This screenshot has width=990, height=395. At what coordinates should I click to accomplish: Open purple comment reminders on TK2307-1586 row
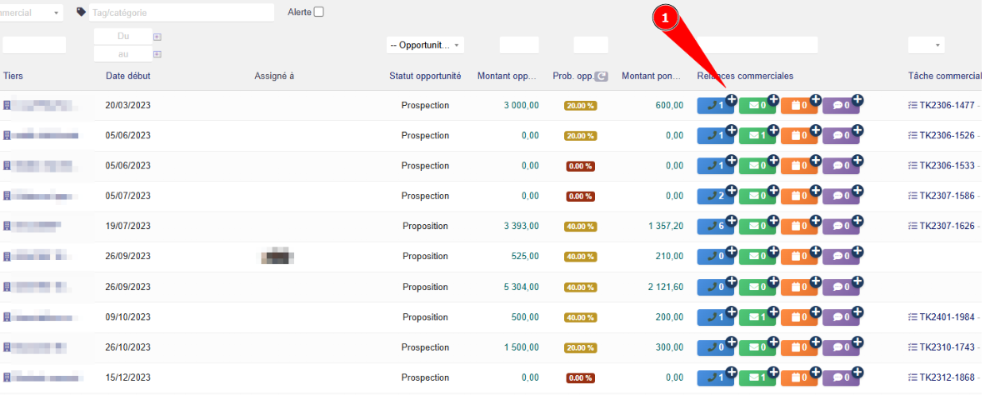tap(840, 196)
